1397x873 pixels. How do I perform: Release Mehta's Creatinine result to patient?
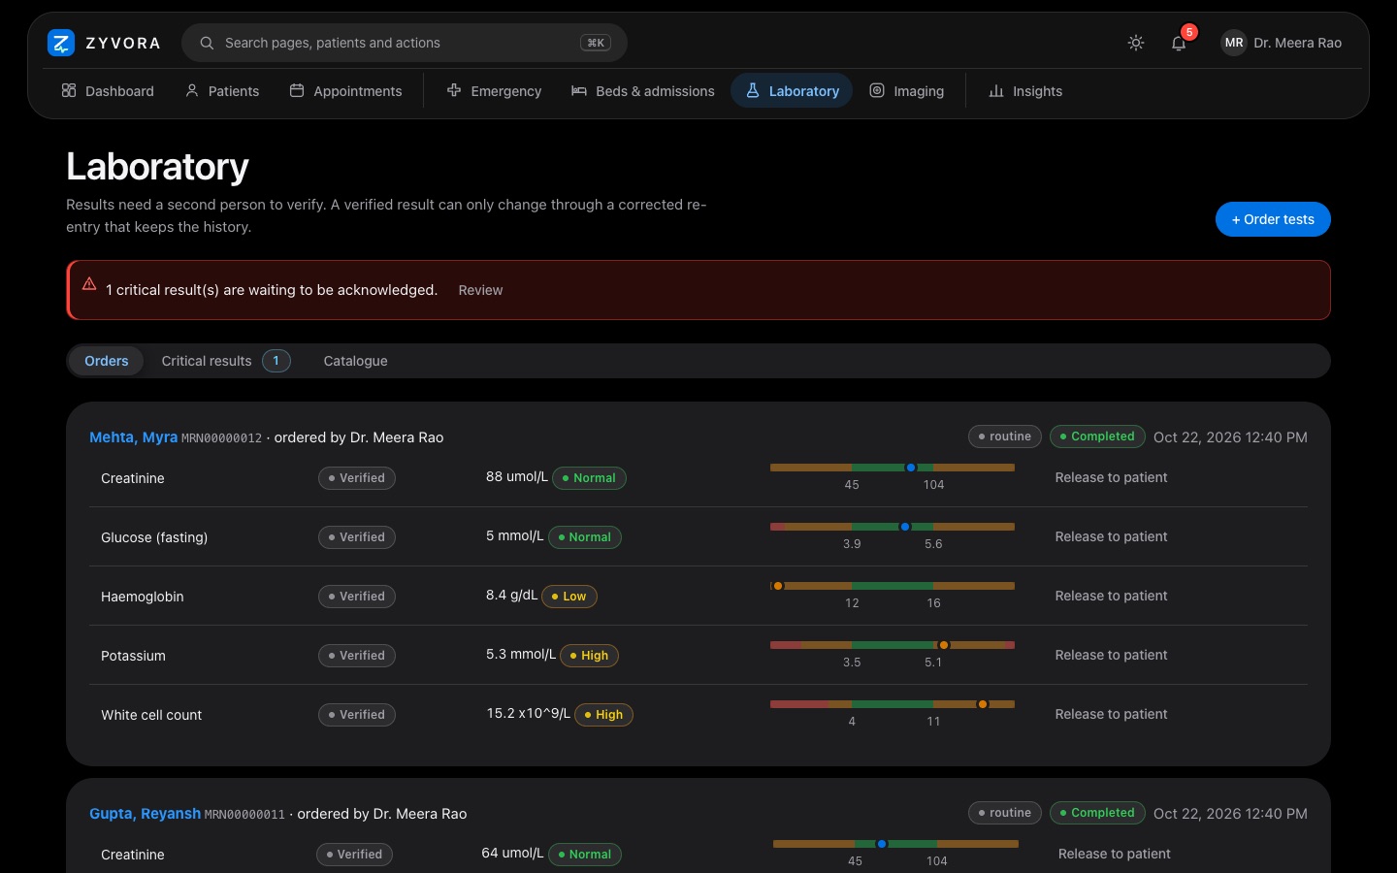[1111, 477]
